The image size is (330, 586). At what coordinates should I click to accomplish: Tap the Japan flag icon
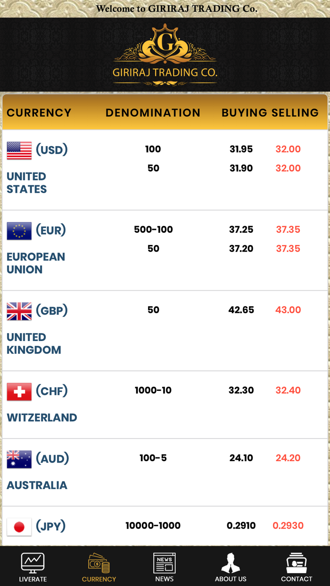tap(19, 527)
